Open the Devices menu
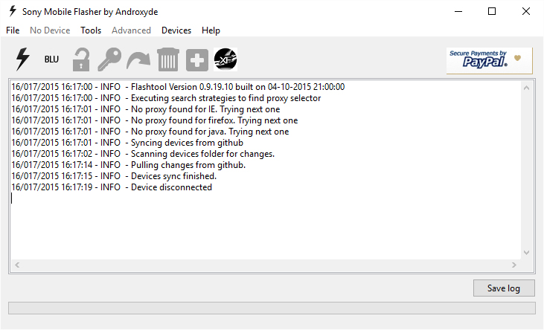 [176, 30]
